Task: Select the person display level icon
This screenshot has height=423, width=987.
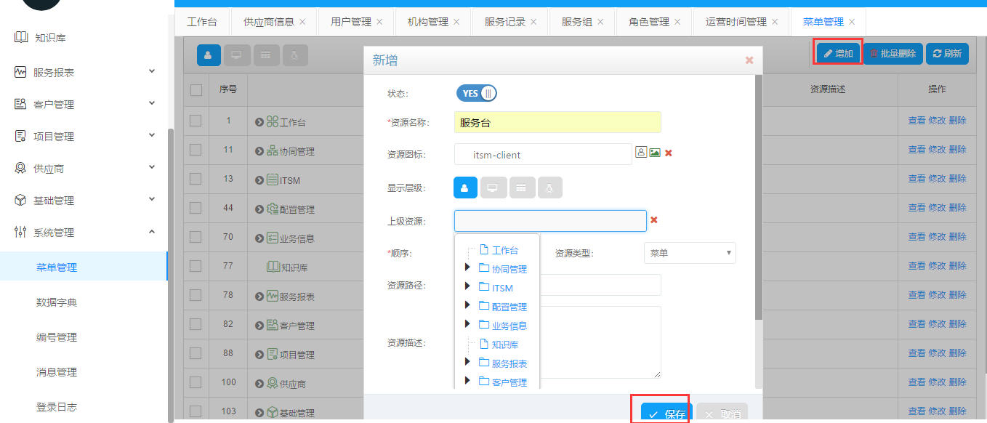Action: point(465,187)
